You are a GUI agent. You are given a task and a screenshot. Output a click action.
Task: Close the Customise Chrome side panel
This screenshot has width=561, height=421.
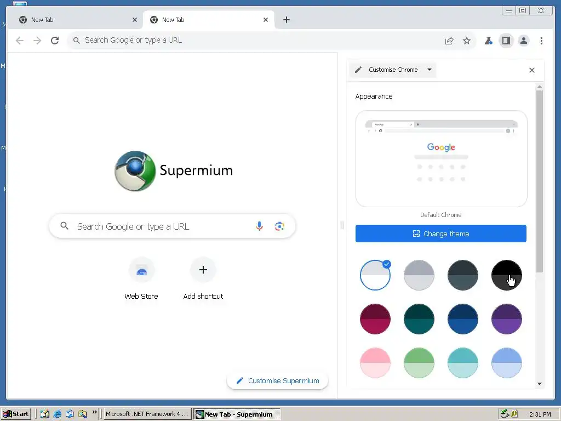[x=531, y=70]
